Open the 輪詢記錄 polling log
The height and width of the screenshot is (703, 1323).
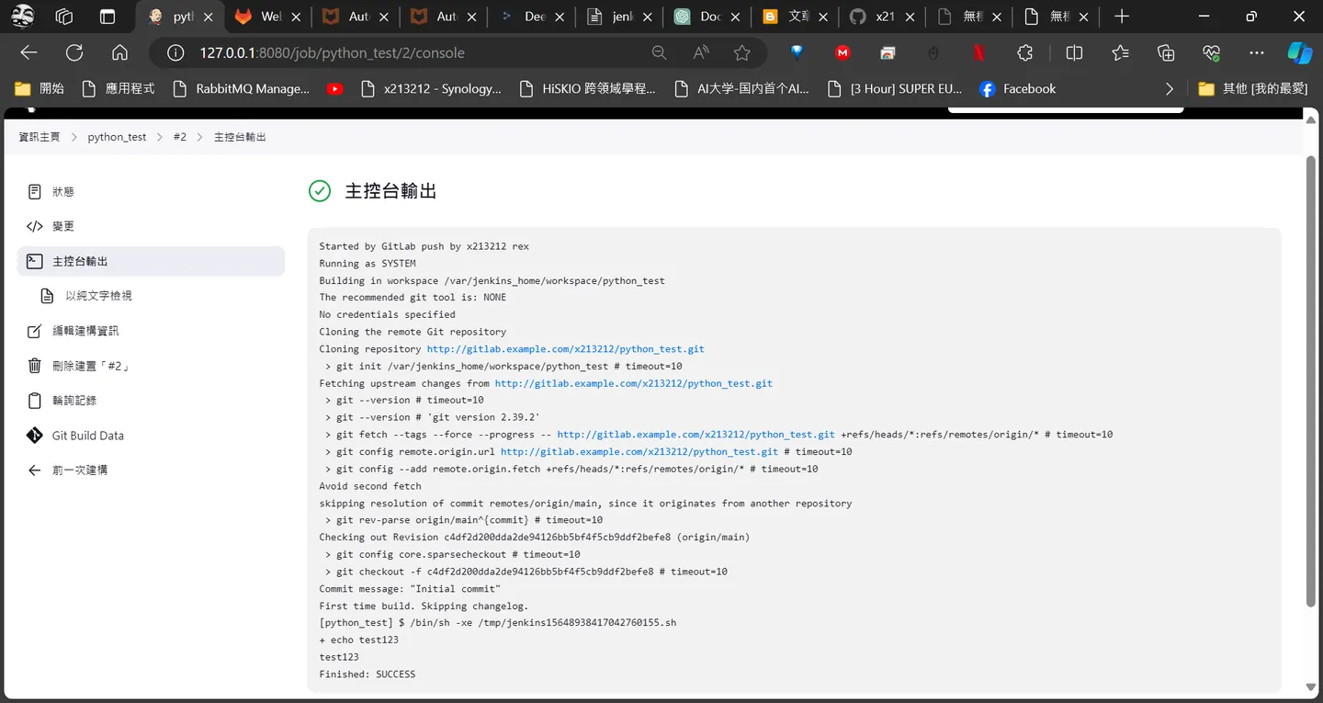[x=74, y=401]
